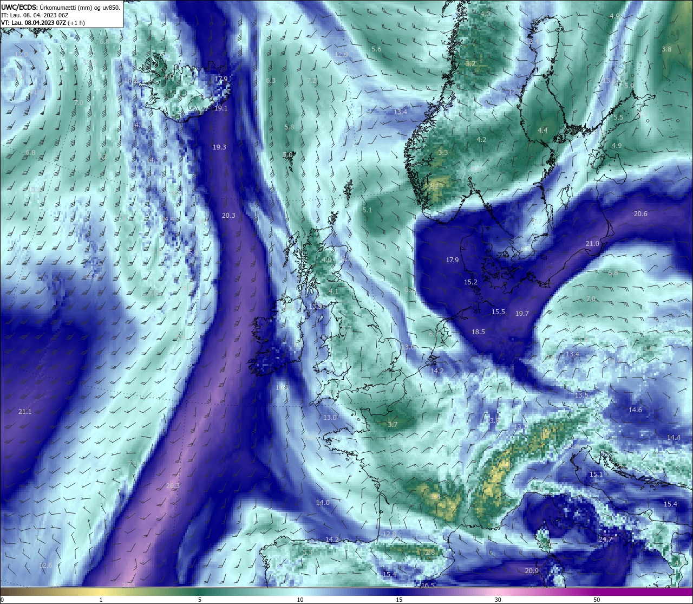Image resolution: width=693 pixels, height=604 pixels.
Task: Click the 14.4 value on the map
Action: tap(674, 438)
